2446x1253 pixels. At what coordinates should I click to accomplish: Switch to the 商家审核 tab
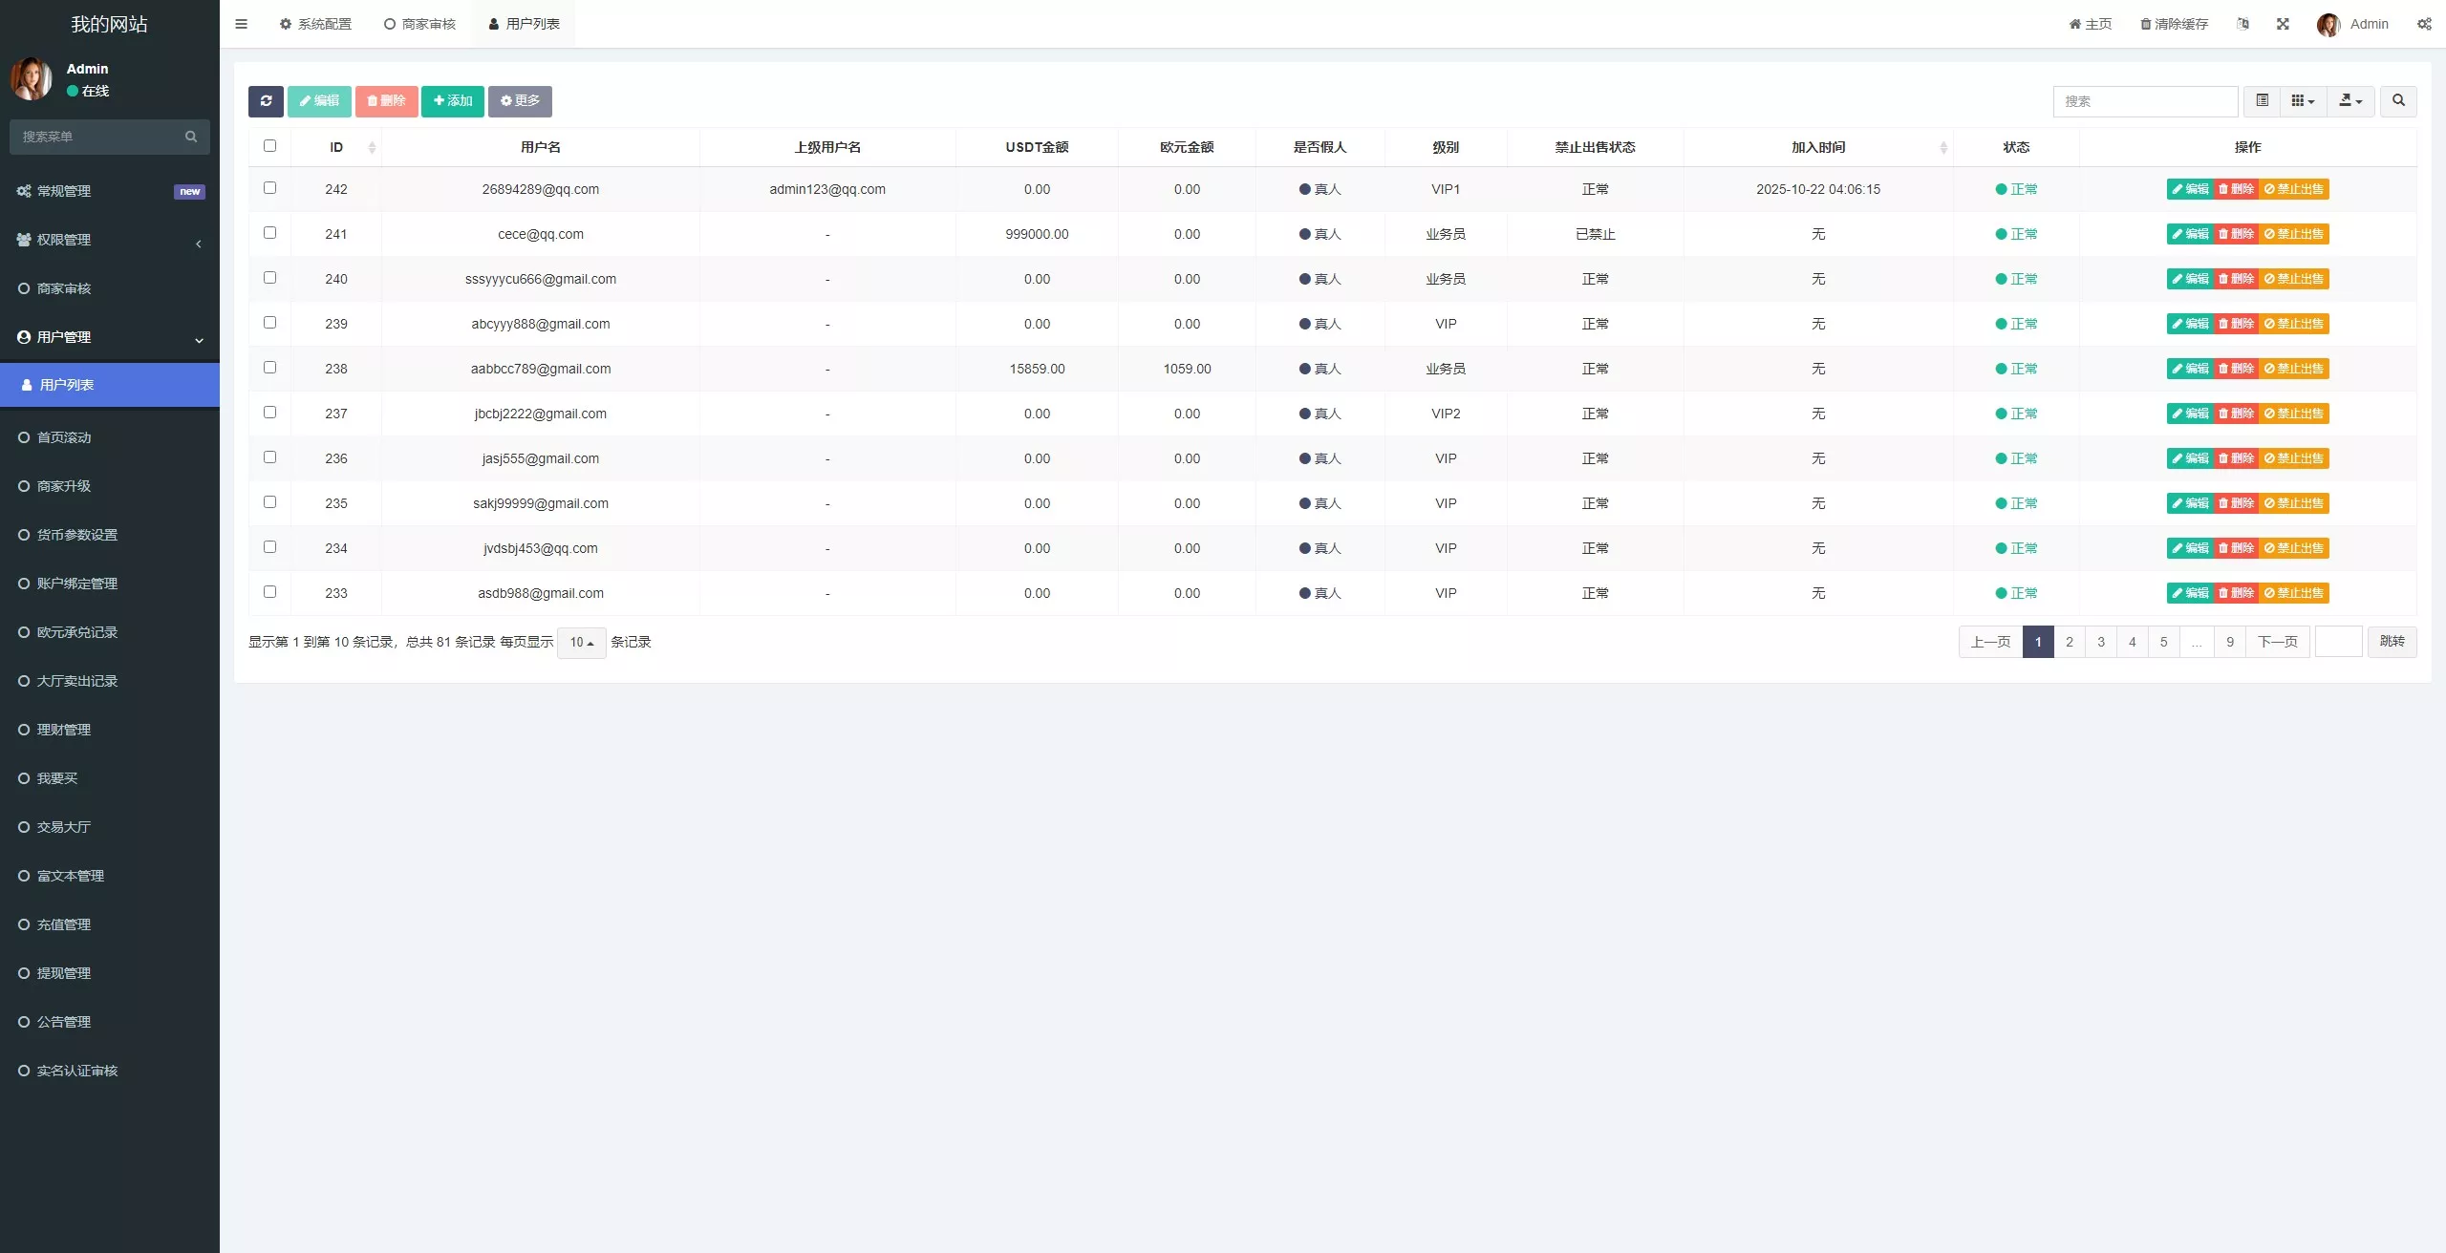pos(420,24)
